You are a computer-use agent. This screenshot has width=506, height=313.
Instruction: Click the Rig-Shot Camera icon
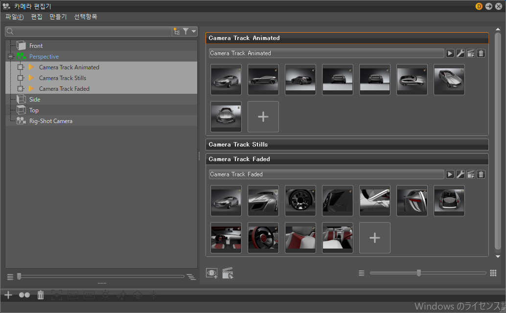point(22,121)
